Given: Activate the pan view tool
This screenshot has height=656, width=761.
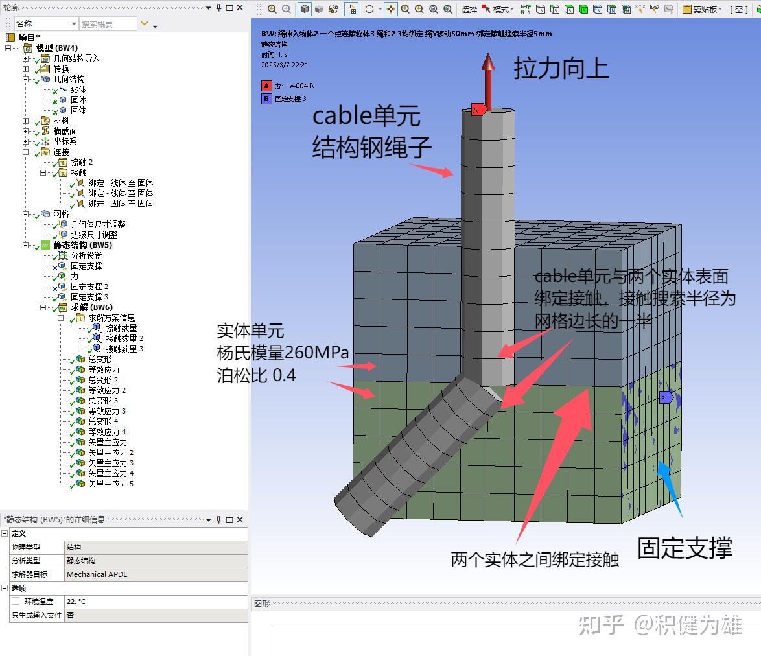Looking at the screenshot, I should point(391,8).
